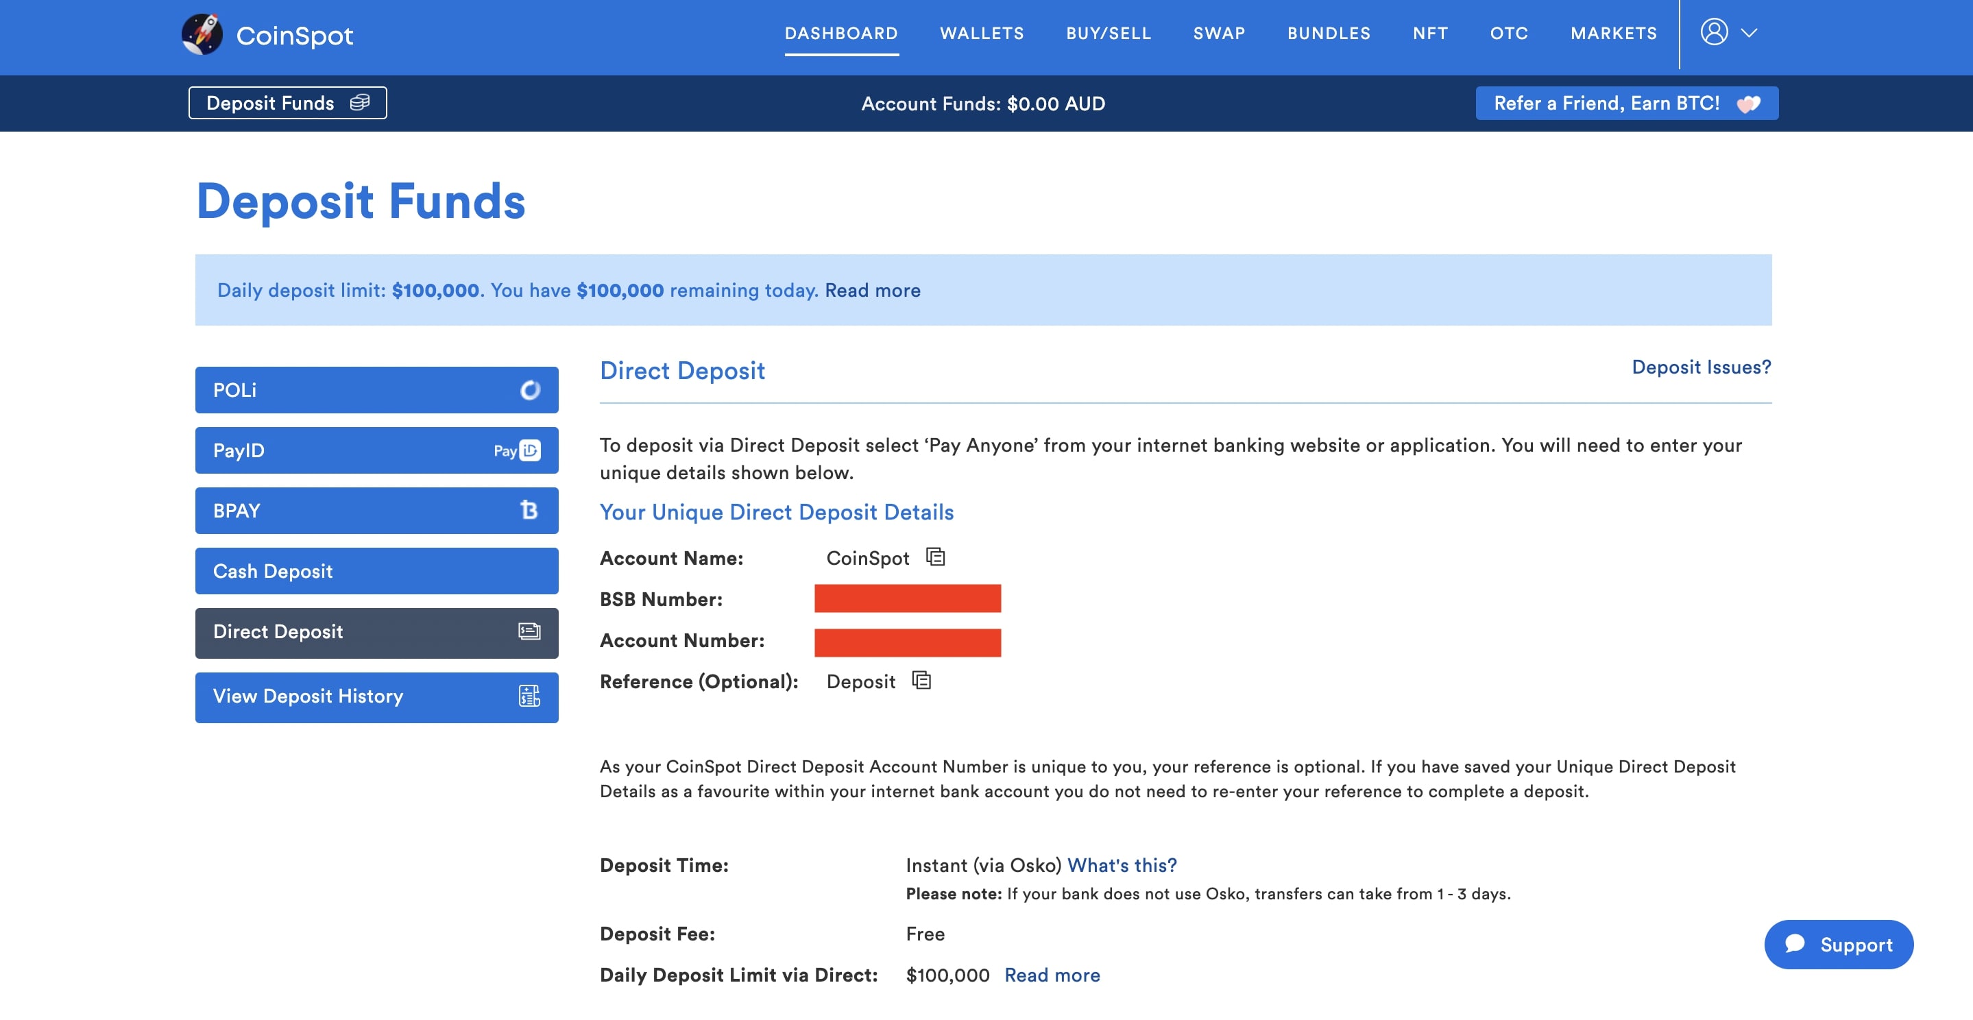1973x1020 pixels.
Task: Open Read more in the daily limit banner
Action: pyautogui.click(x=873, y=290)
